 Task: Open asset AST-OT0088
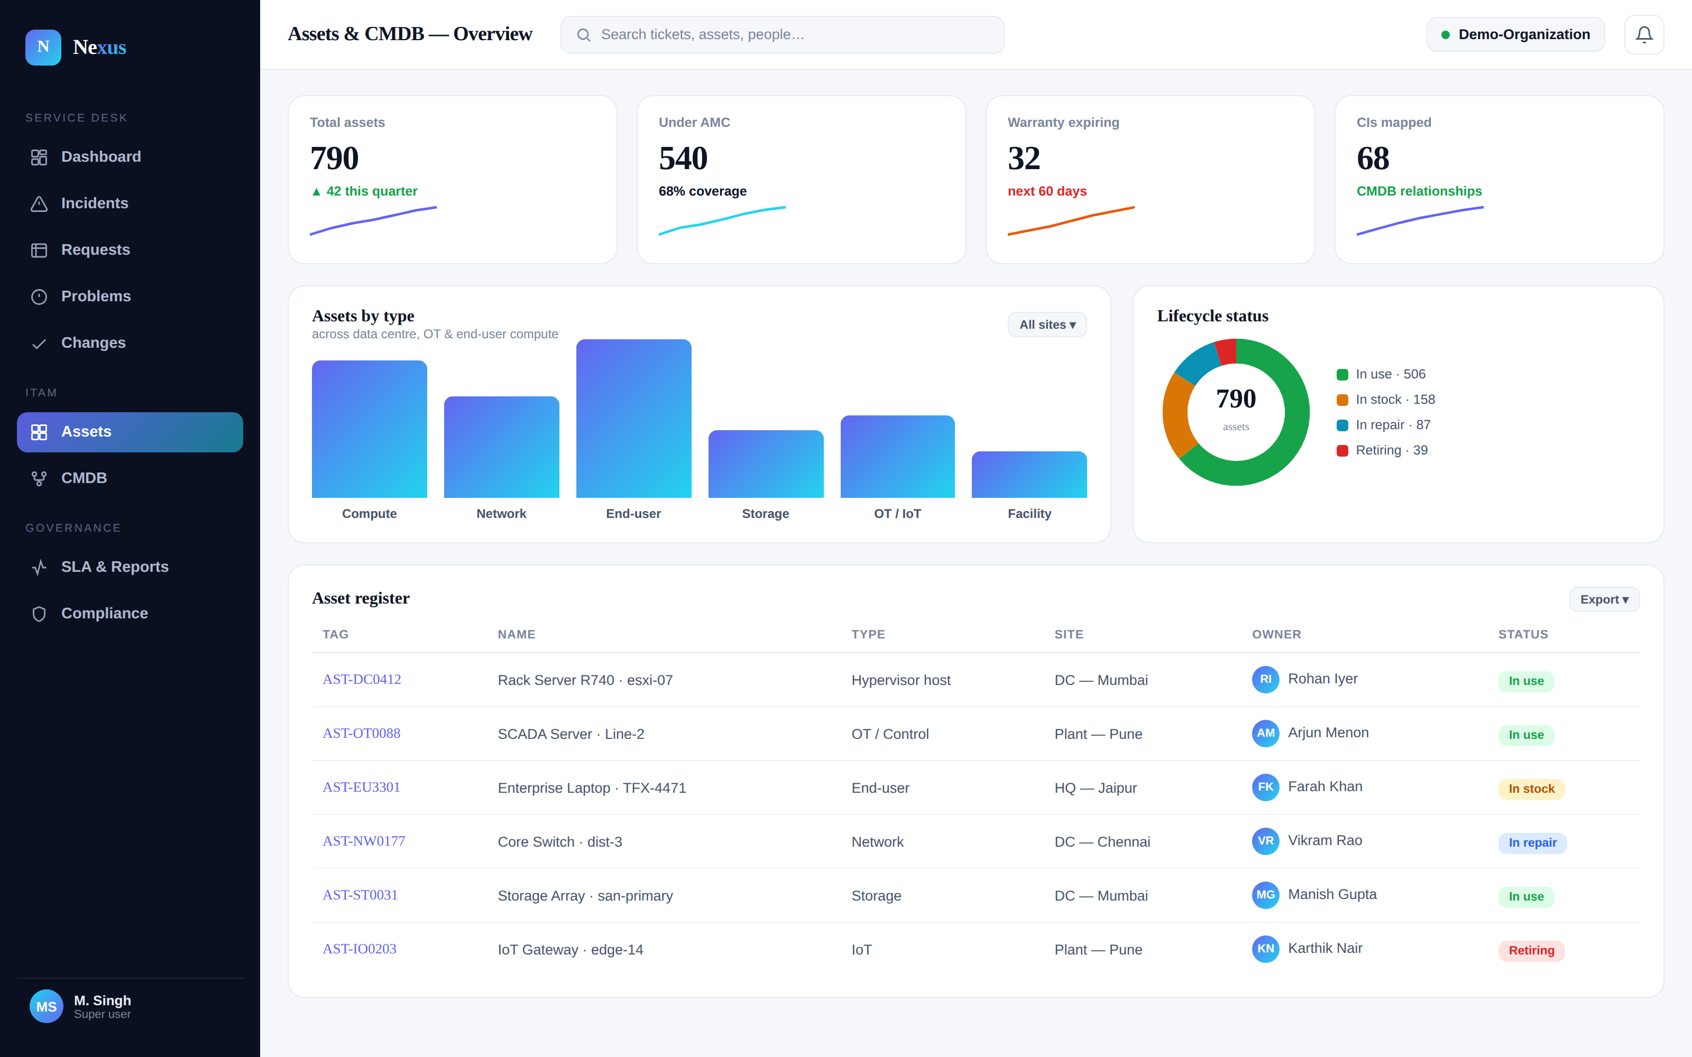click(362, 733)
